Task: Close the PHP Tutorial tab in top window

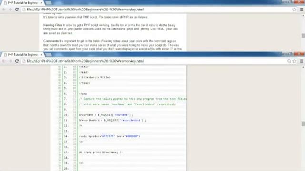Action: (x=41, y=3)
